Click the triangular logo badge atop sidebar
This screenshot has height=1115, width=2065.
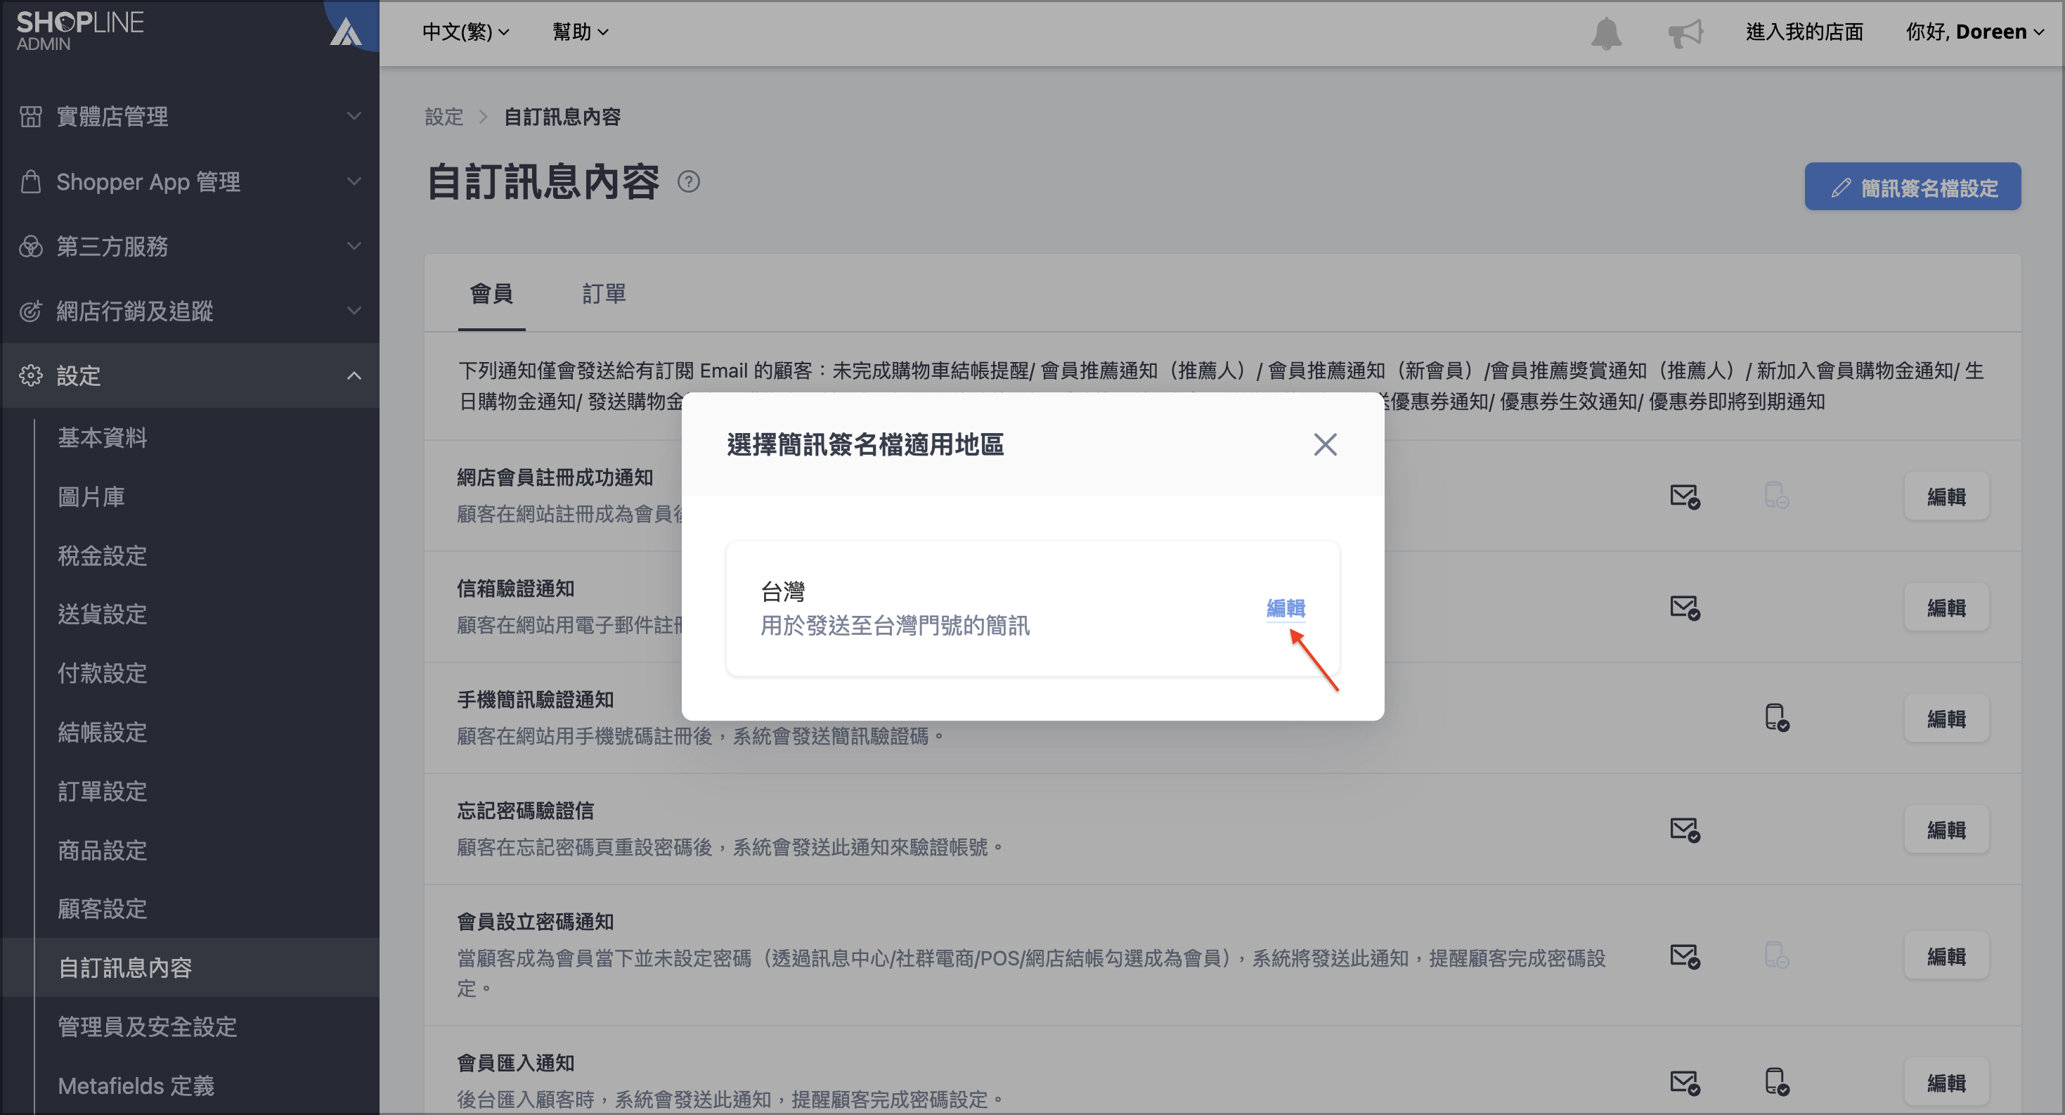pyautogui.click(x=347, y=32)
